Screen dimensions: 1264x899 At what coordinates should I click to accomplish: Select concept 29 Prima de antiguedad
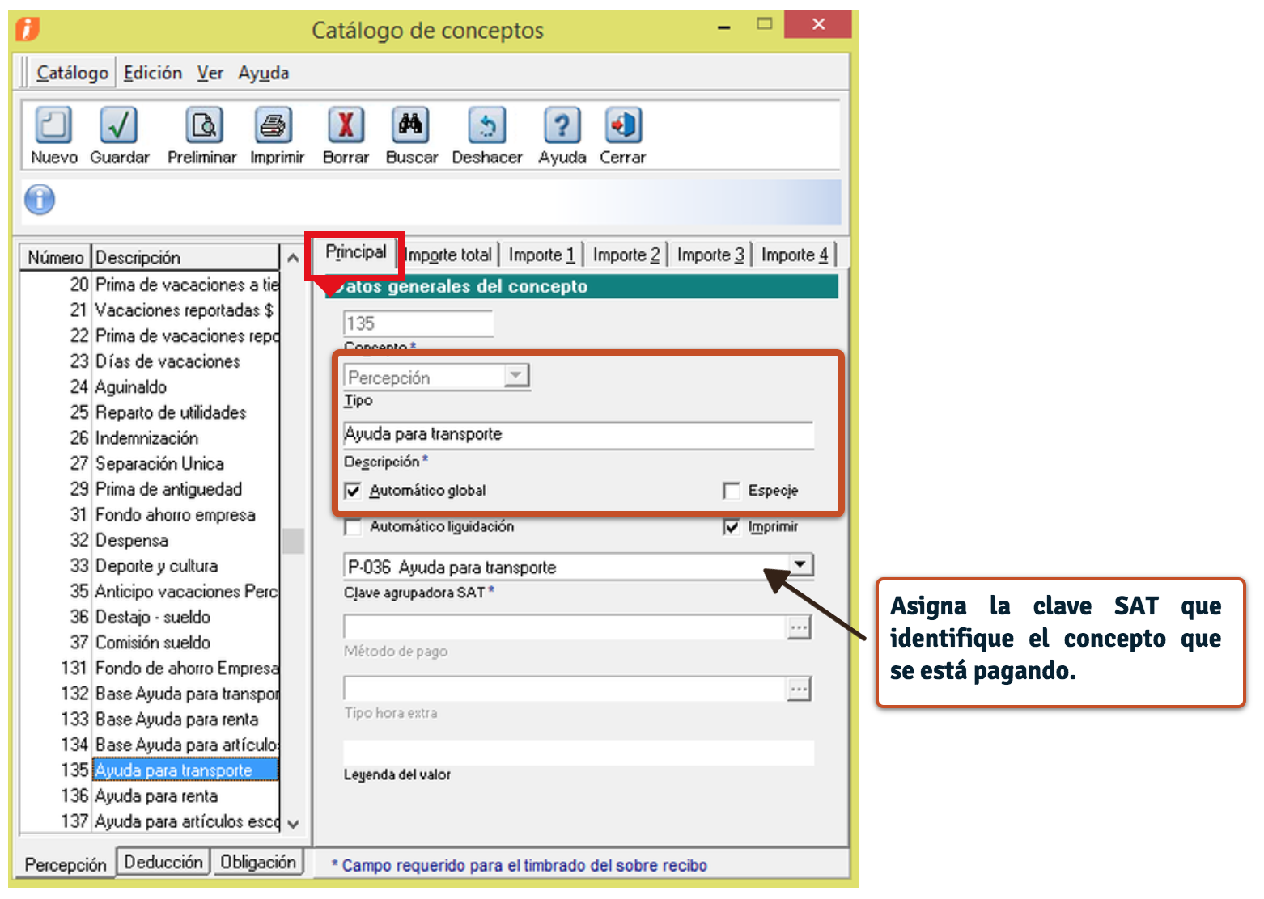[x=150, y=489]
